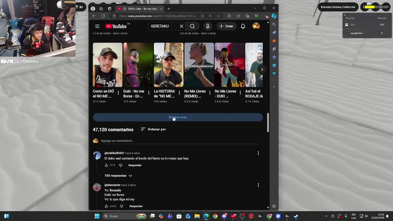393x221 pixels.
Task: Open options for @rodriicdl3531 comment
Action: tap(258, 153)
